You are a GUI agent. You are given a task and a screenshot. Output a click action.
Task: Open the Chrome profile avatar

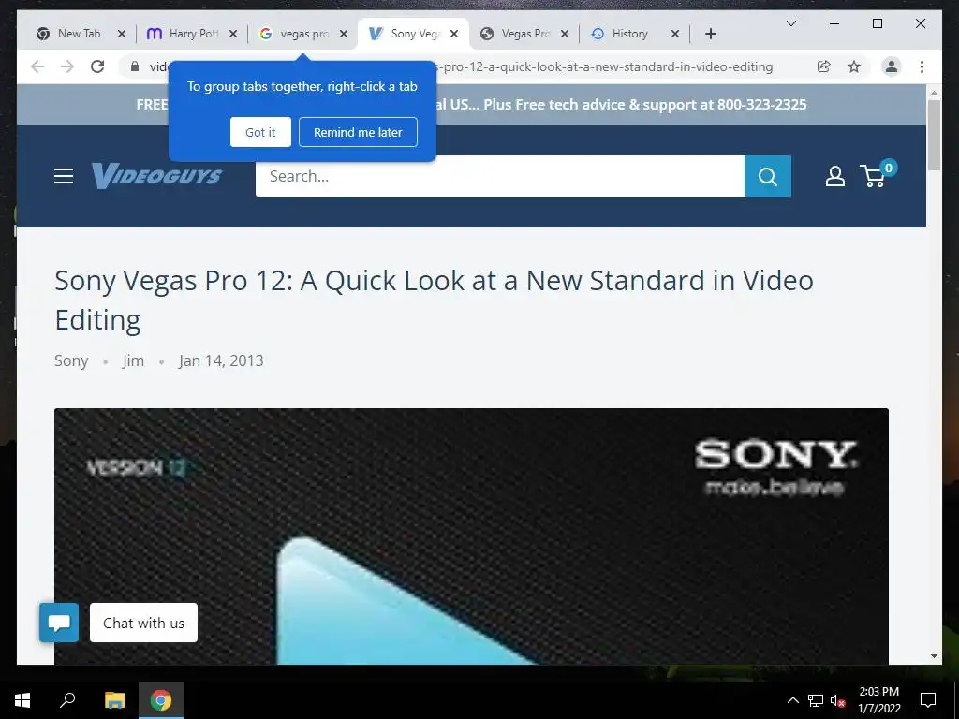[892, 66]
